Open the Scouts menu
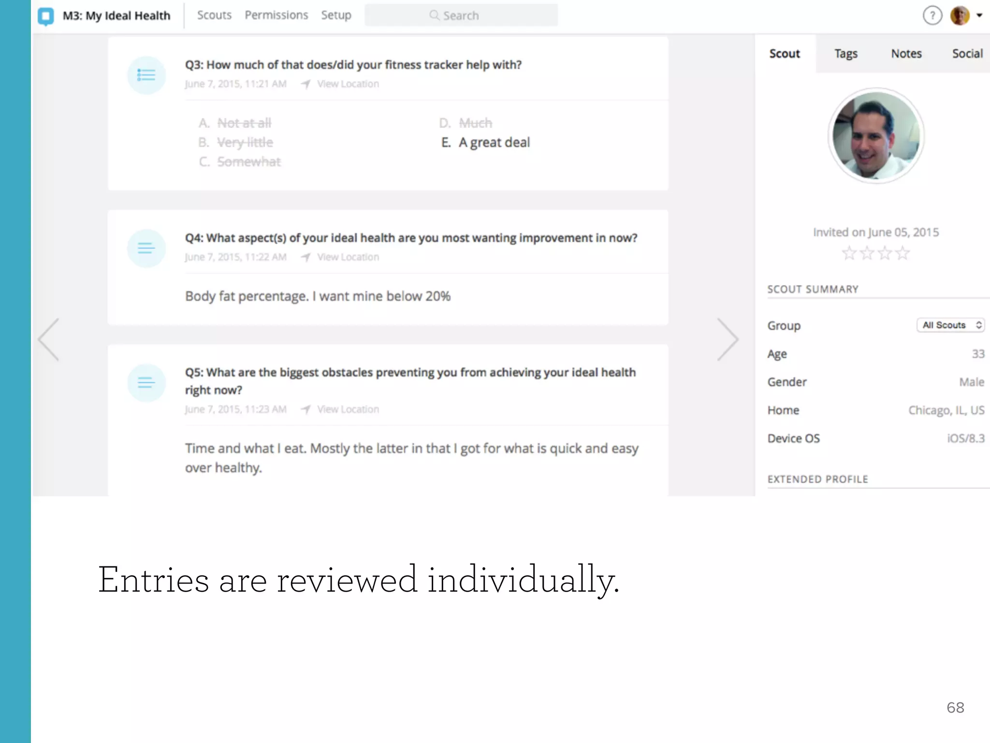990x743 pixels. [214, 15]
